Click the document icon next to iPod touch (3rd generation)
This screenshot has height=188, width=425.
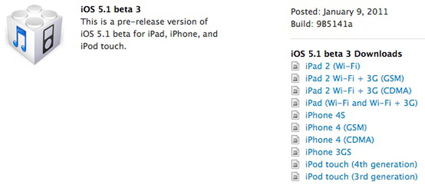[x=296, y=176]
